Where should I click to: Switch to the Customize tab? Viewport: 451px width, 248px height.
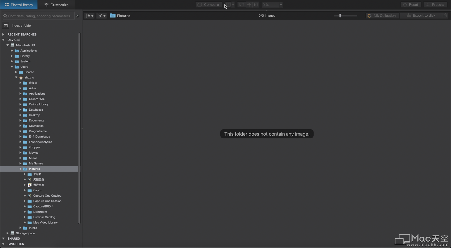coord(56,5)
